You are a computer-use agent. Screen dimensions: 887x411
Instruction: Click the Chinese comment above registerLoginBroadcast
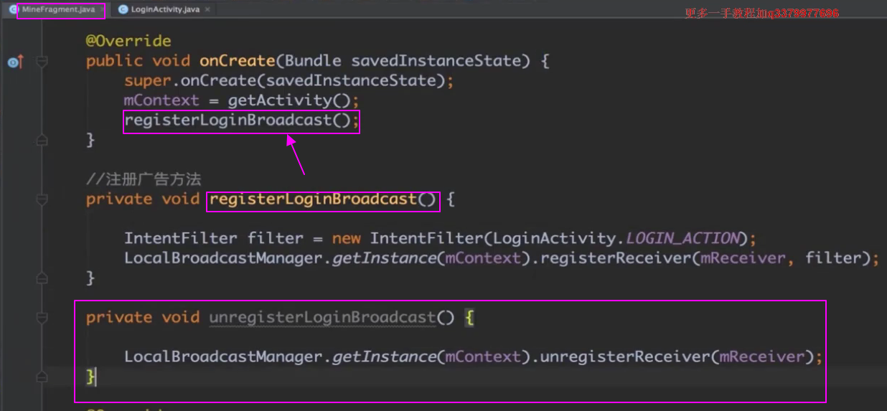(x=144, y=179)
